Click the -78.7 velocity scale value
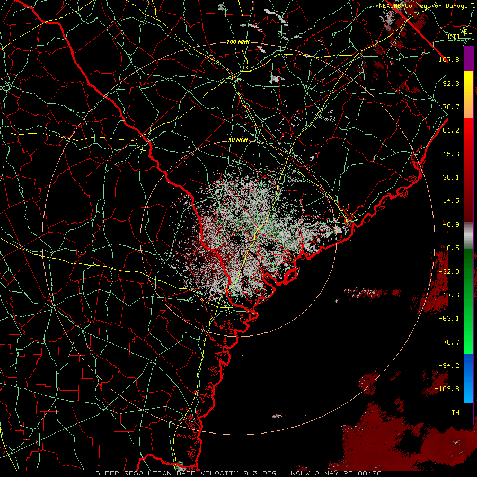 tap(449, 342)
